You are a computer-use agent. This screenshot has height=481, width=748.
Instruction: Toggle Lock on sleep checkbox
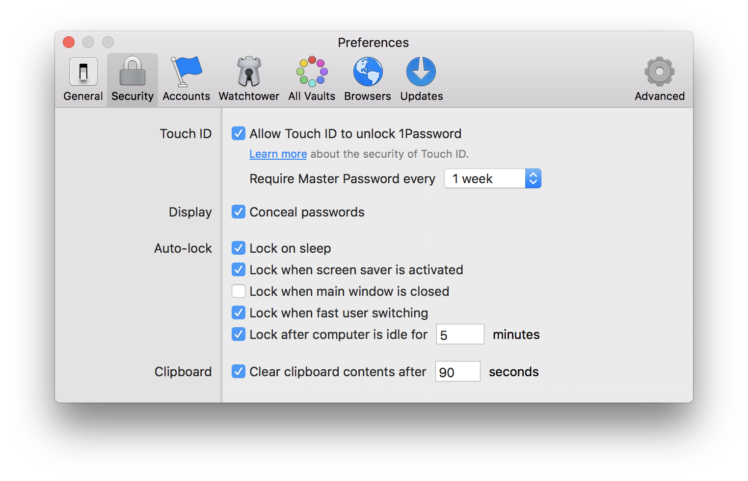pos(239,248)
